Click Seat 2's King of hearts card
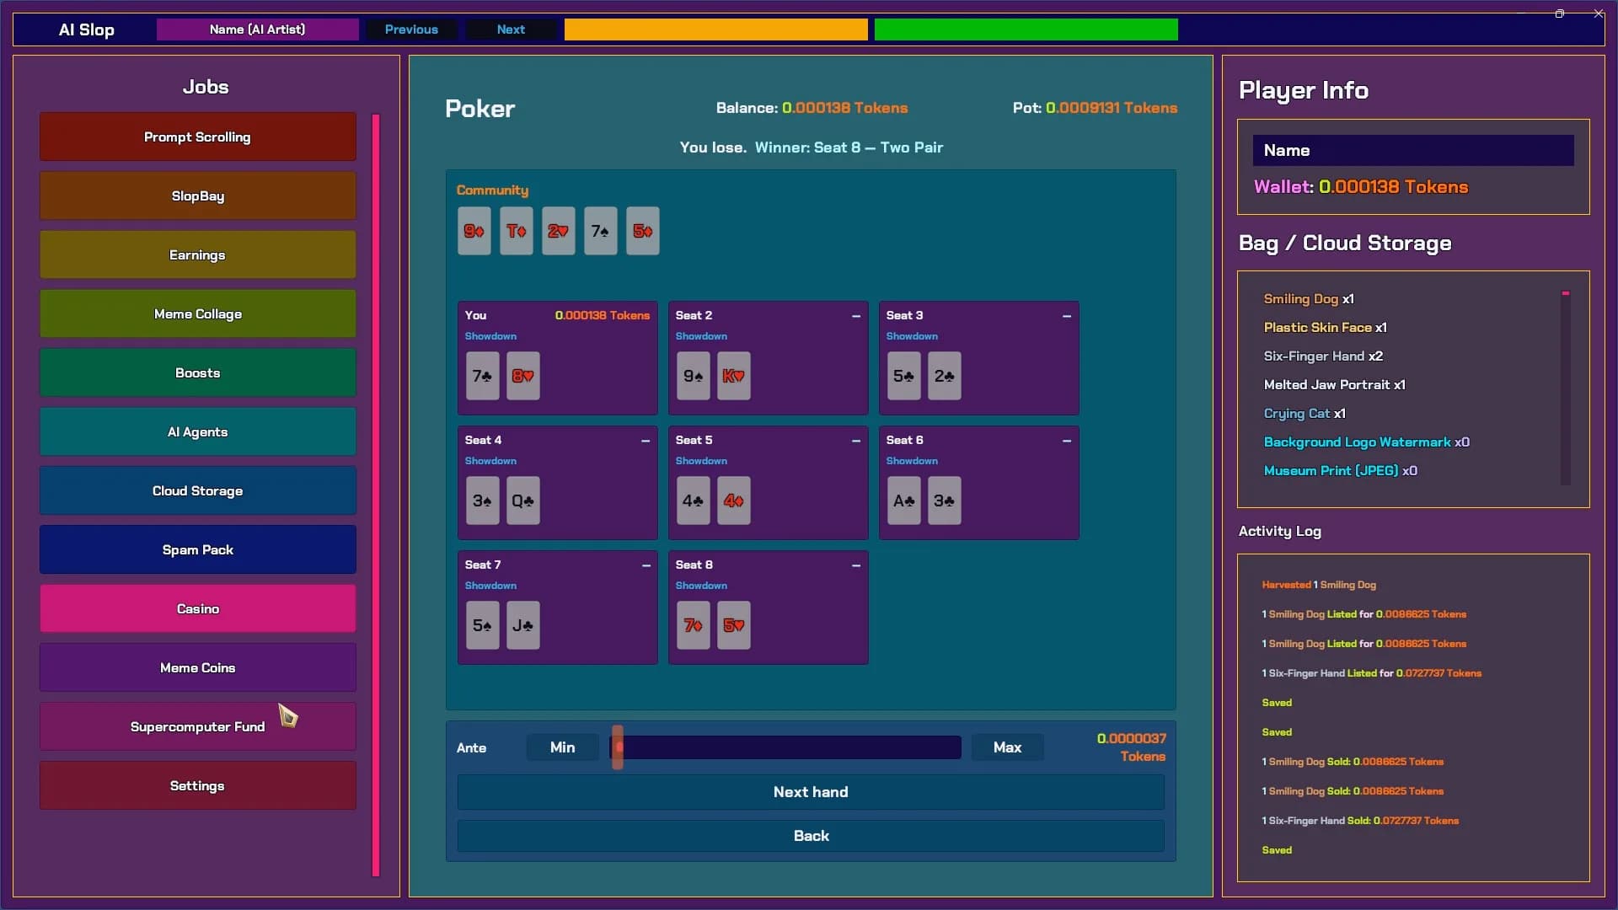Image resolution: width=1618 pixels, height=910 pixels. (x=734, y=376)
